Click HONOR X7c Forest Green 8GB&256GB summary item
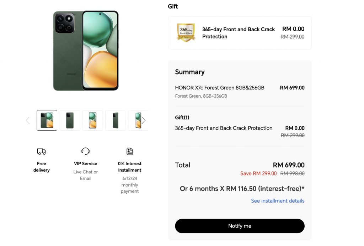This screenshot has height=246, width=364. pos(220,88)
